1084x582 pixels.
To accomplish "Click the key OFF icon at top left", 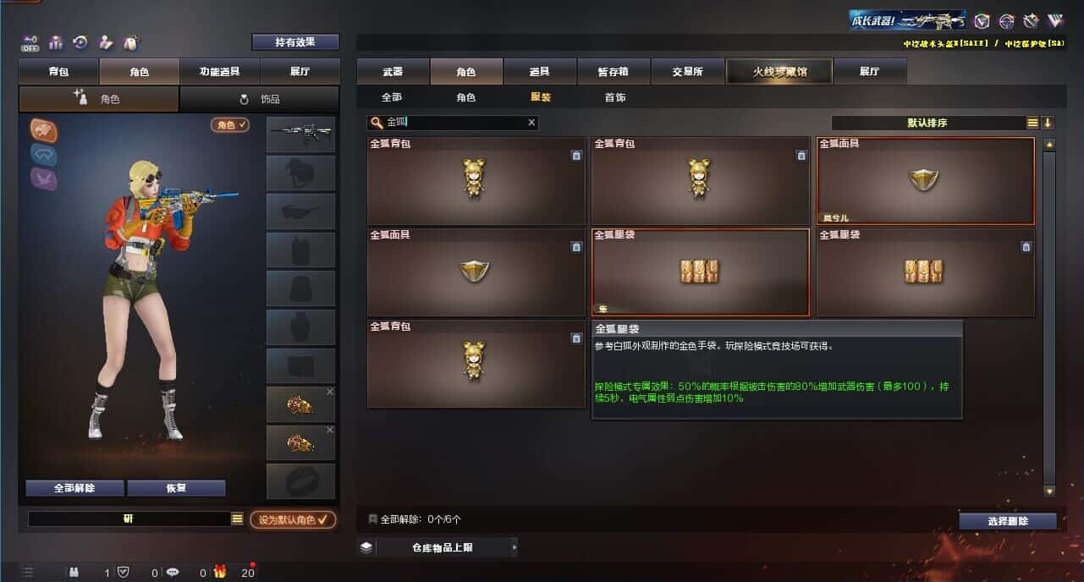I will (30, 42).
